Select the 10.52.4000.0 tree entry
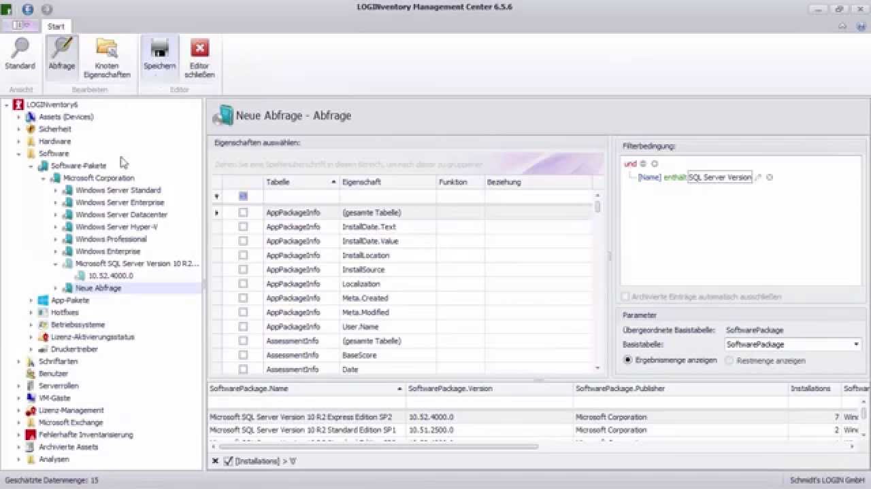 [x=111, y=276]
